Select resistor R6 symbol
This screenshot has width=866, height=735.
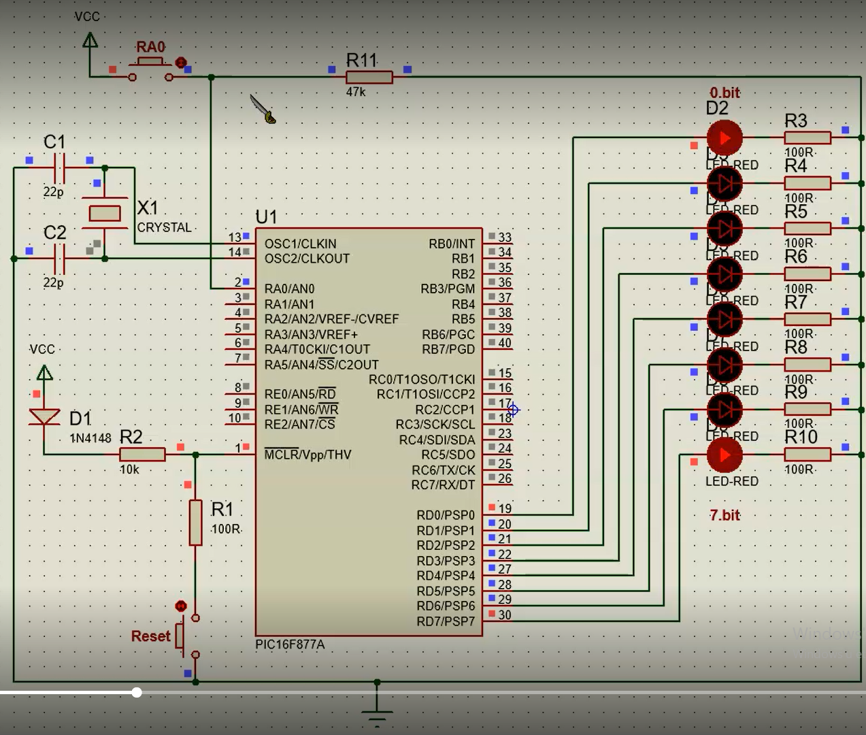(807, 274)
